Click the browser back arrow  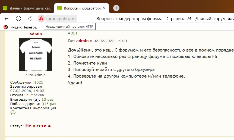(7, 18)
